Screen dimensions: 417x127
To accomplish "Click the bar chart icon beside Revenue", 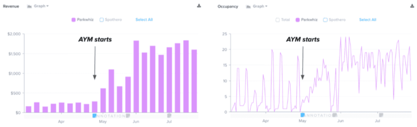I will (x=30, y=6).
